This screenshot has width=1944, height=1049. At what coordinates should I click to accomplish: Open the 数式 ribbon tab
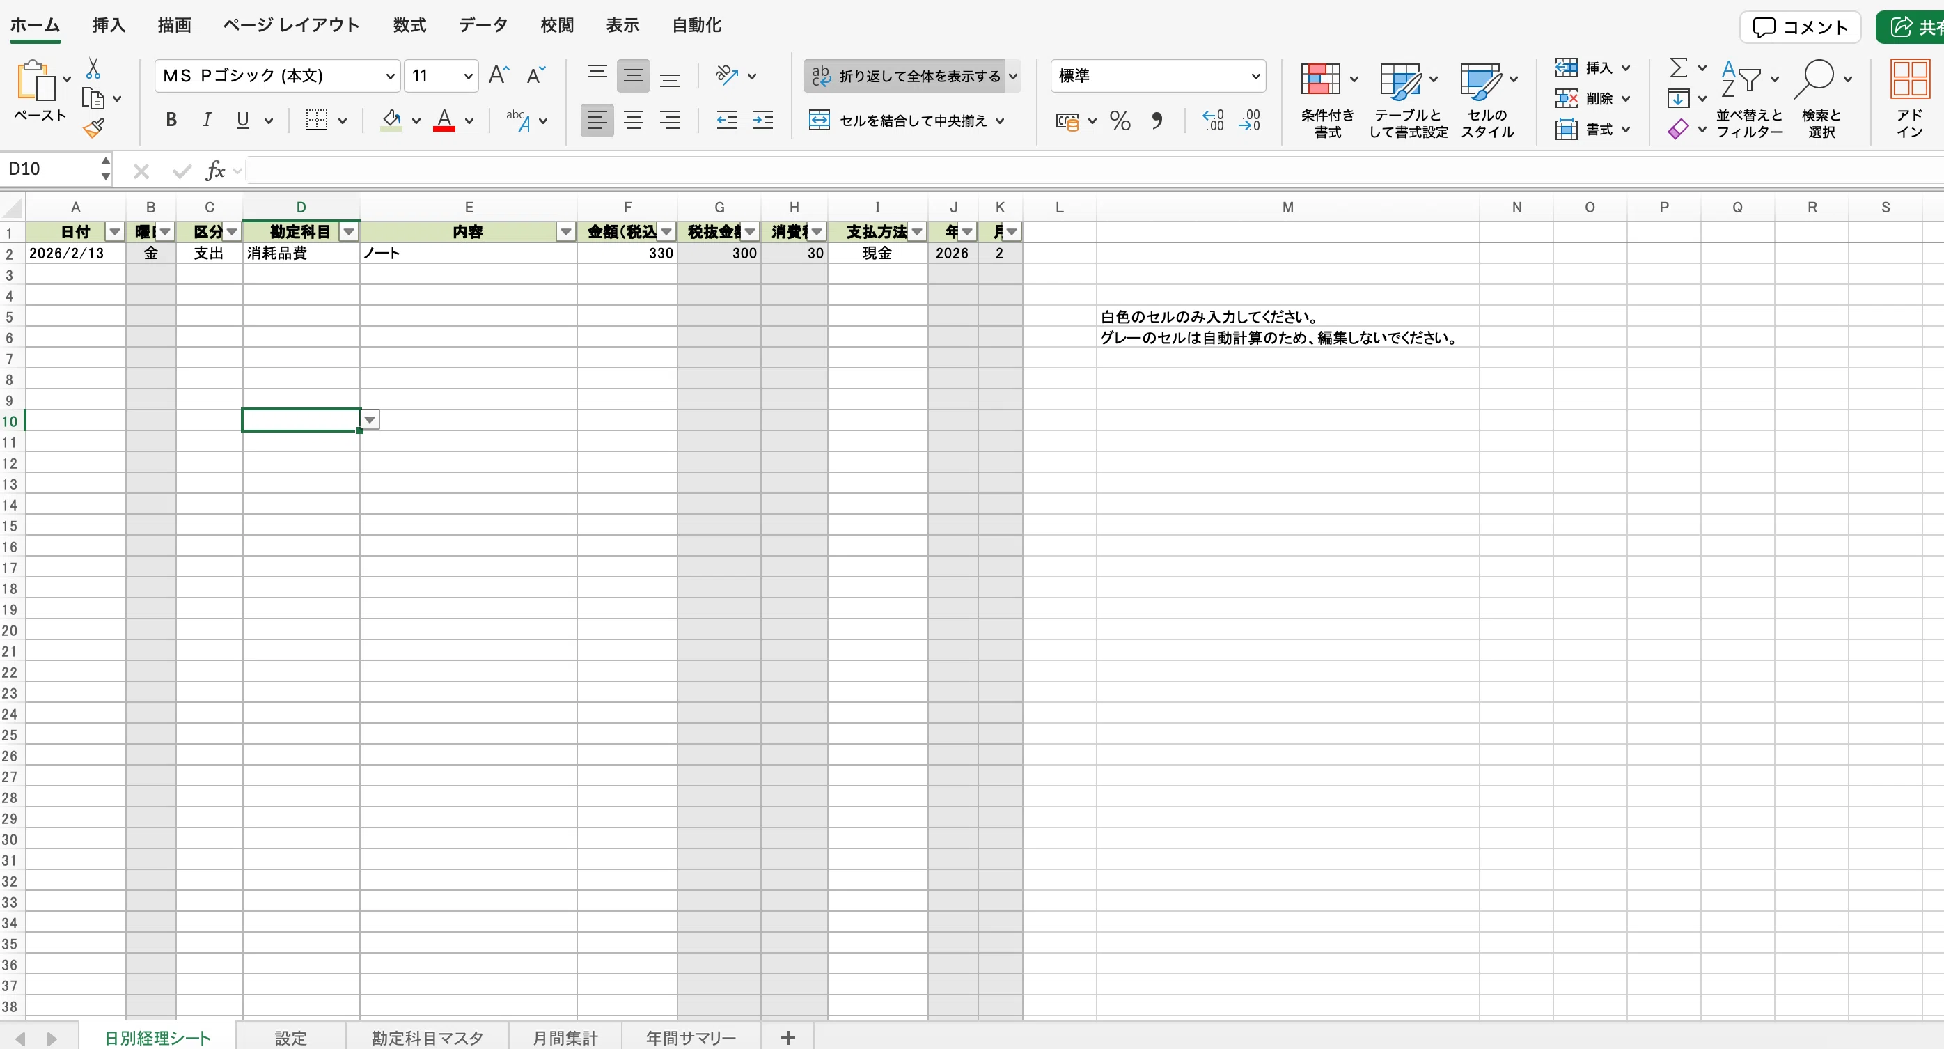coord(409,25)
